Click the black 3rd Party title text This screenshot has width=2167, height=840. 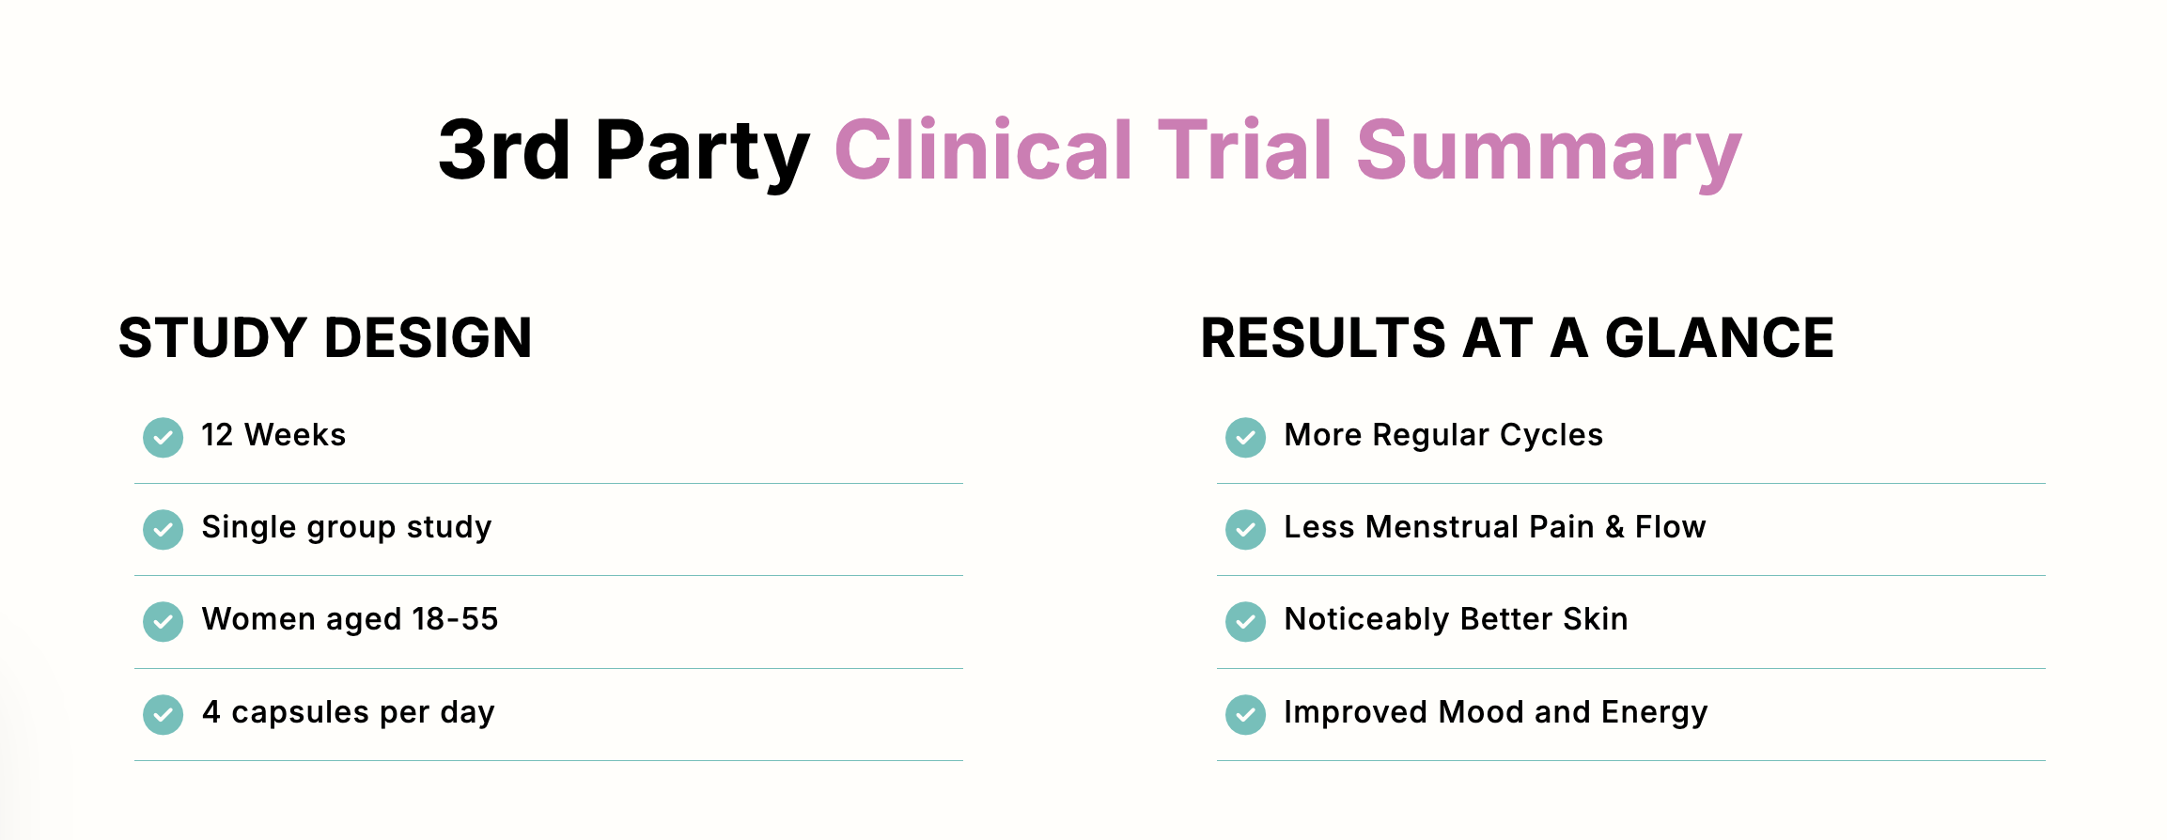pyautogui.click(x=623, y=150)
